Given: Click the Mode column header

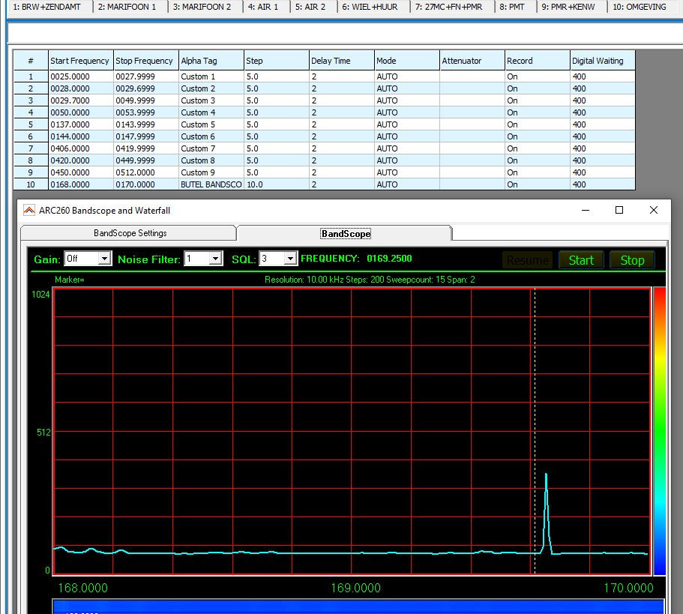Looking at the screenshot, I should click(x=407, y=61).
